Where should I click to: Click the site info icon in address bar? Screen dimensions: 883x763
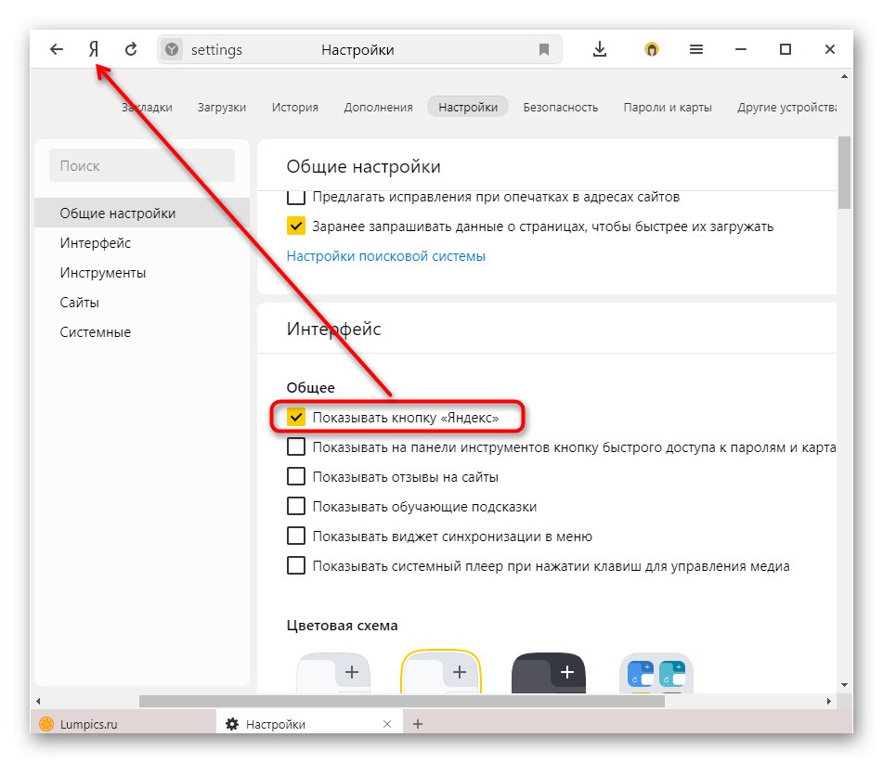(172, 49)
